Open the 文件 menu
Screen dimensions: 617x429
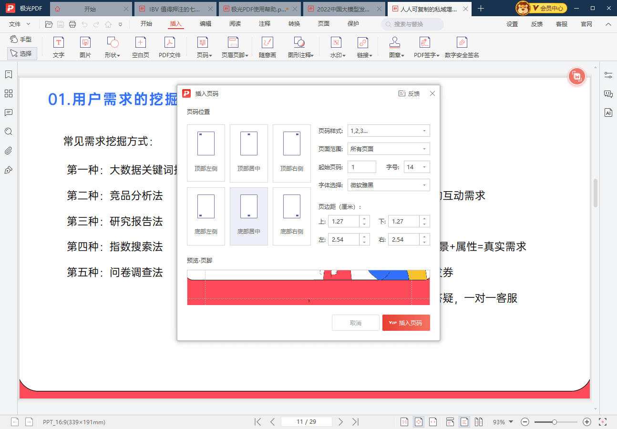point(20,24)
